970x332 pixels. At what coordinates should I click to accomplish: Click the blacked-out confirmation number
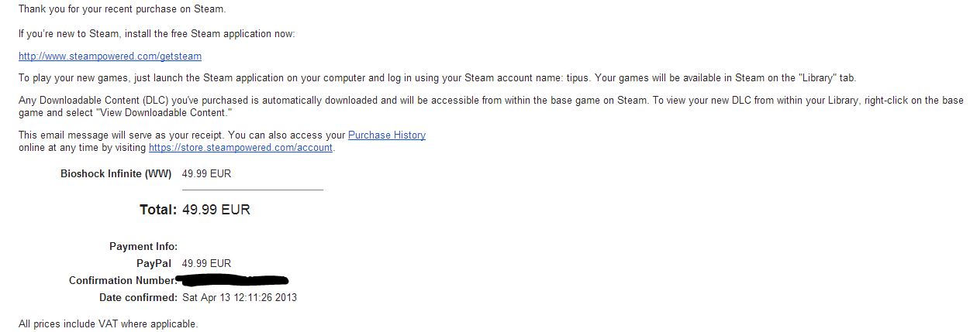tap(233, 279)
